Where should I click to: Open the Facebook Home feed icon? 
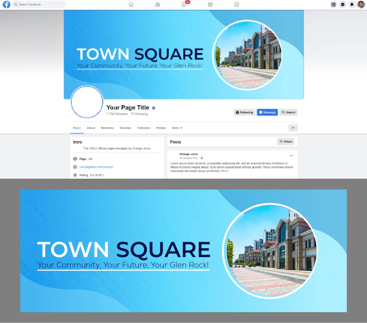pos(131,5)
